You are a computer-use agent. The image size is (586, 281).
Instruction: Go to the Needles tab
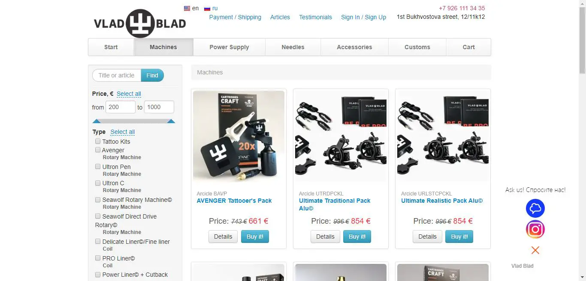(x=293, y=47)
